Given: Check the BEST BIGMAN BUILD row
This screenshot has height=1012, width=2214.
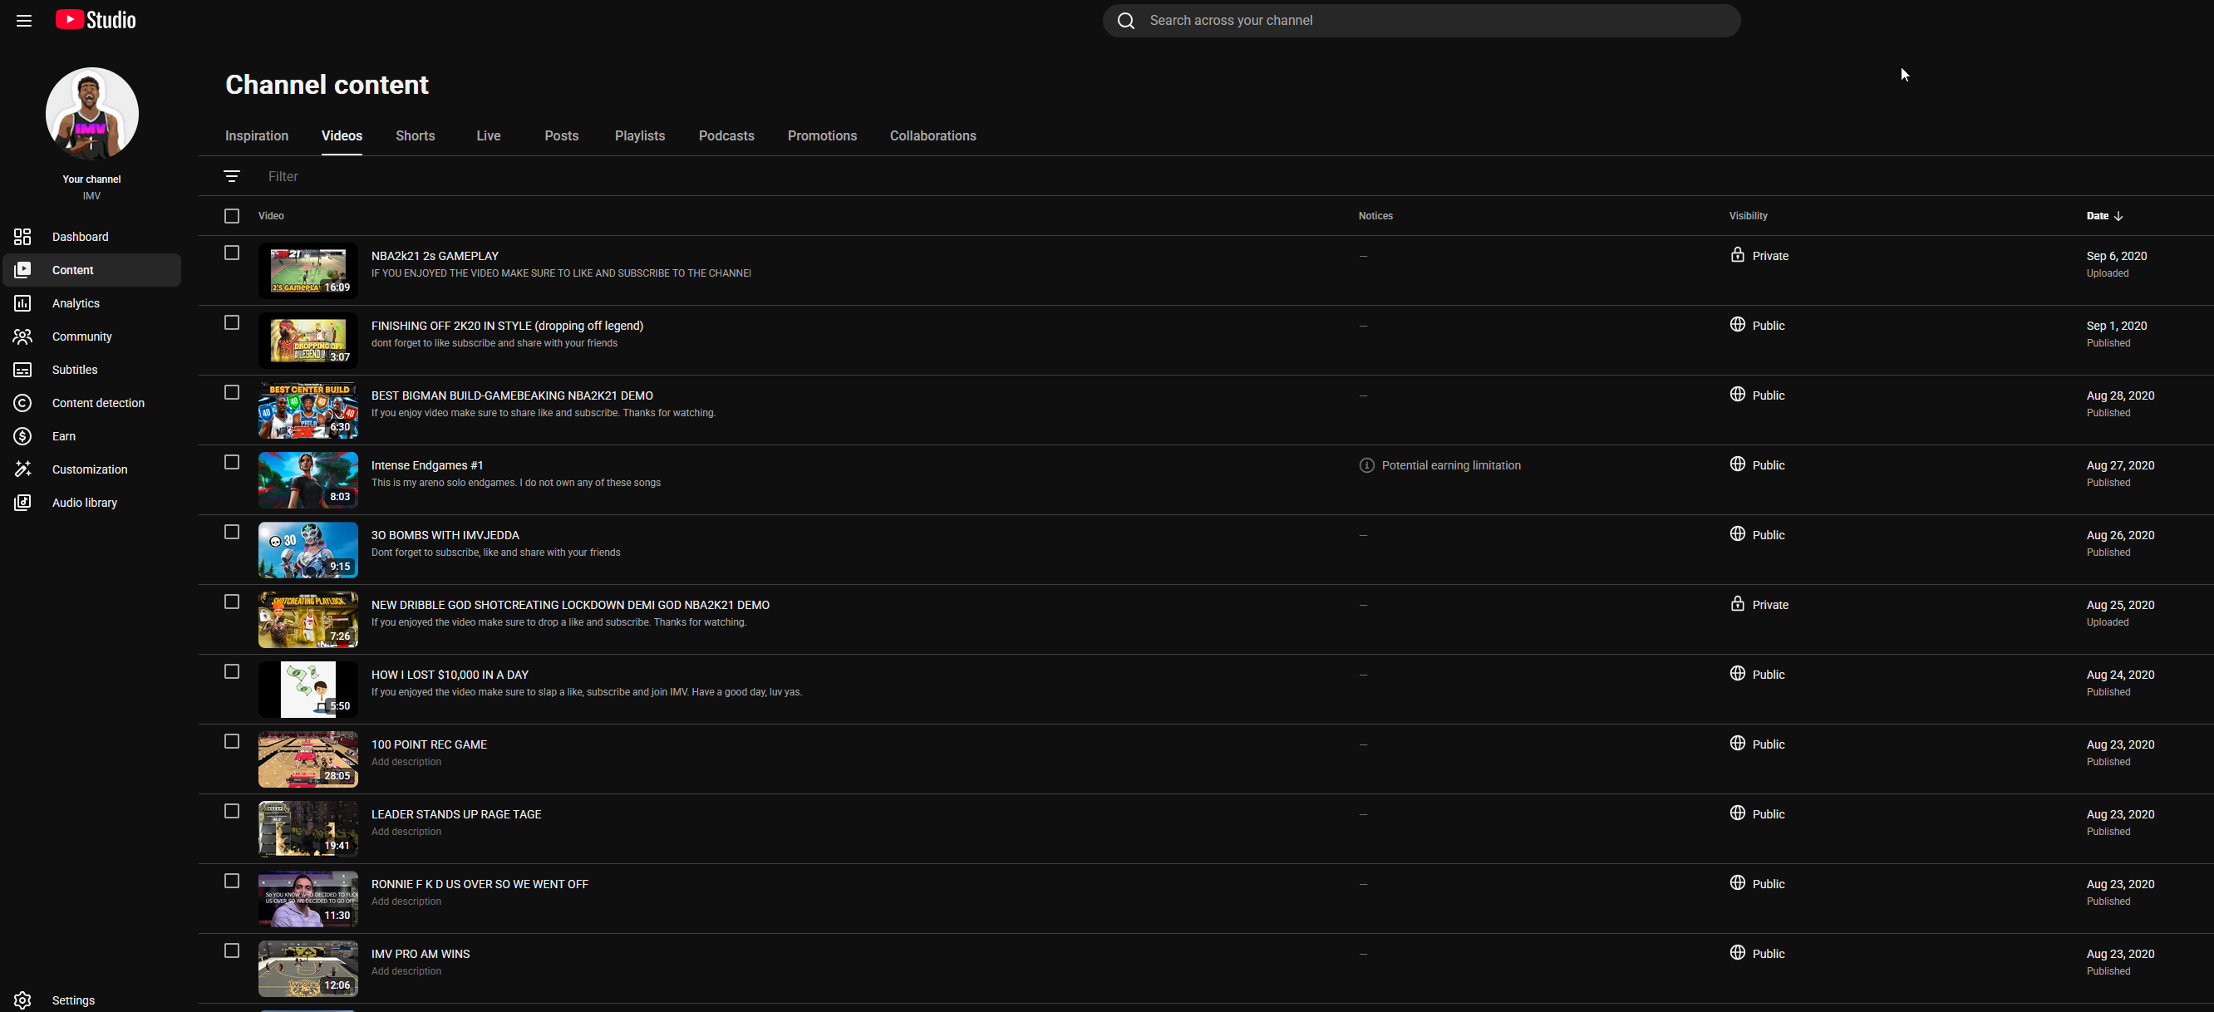Looking at the screenshot, I should (232, 393).
